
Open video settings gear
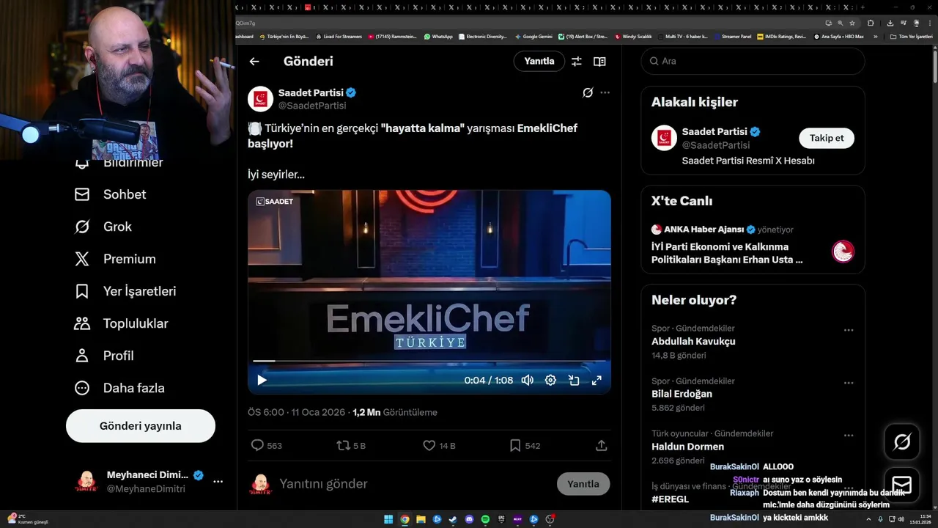tap(550, 380)
